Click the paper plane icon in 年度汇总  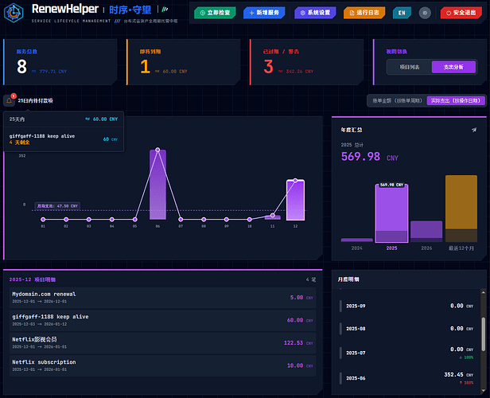click(x=474, y=129)
